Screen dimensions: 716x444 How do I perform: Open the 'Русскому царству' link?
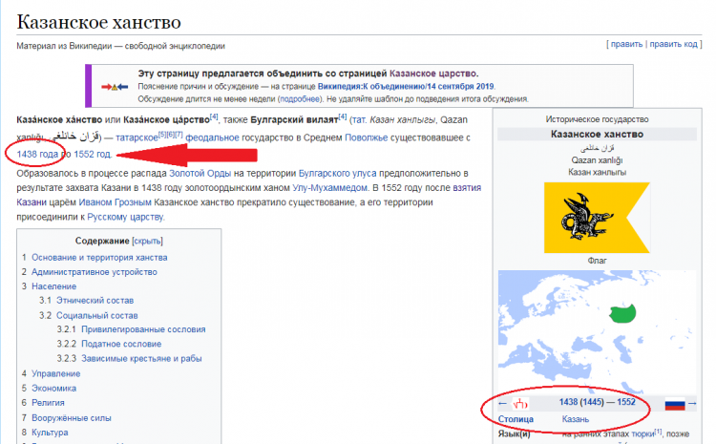[x=125, y=217]
